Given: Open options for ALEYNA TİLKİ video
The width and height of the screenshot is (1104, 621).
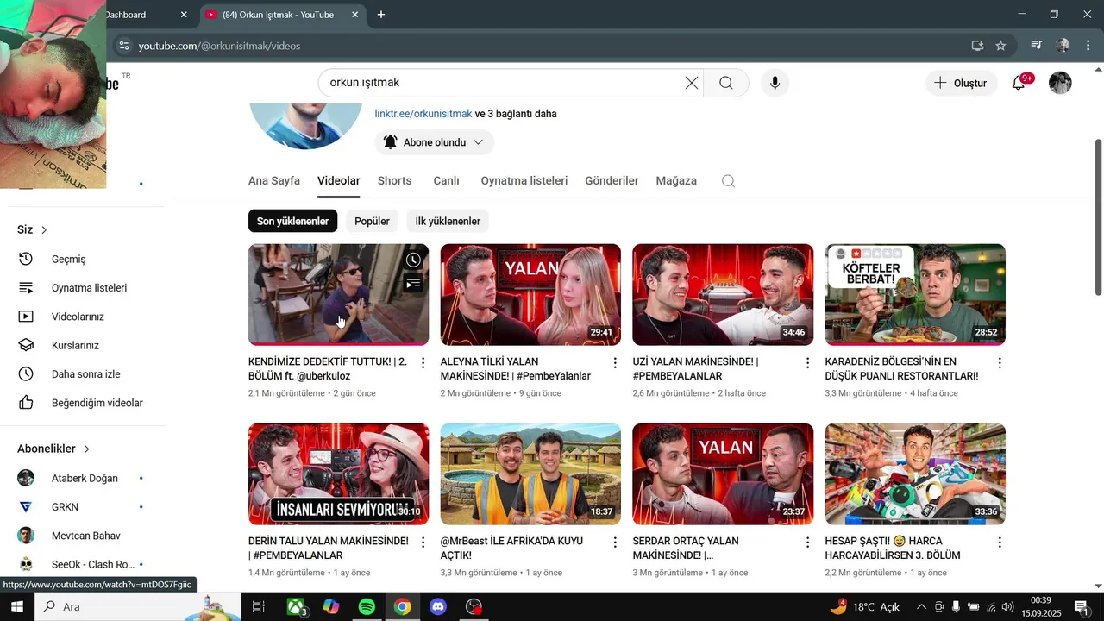Looking at the screenshot, I should click(x=615, y=363).
